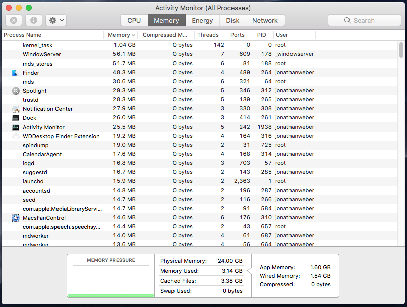Screen dimensions: 407x307
Task: Select the mds process name
Action: pos(28,82)
